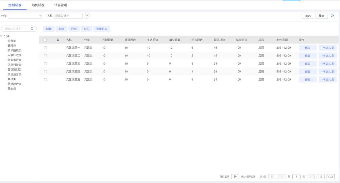This screenshot has width=340, height=183.
Task: Click the search magnifier icon in category filter
Action: [x=32, y=29]
